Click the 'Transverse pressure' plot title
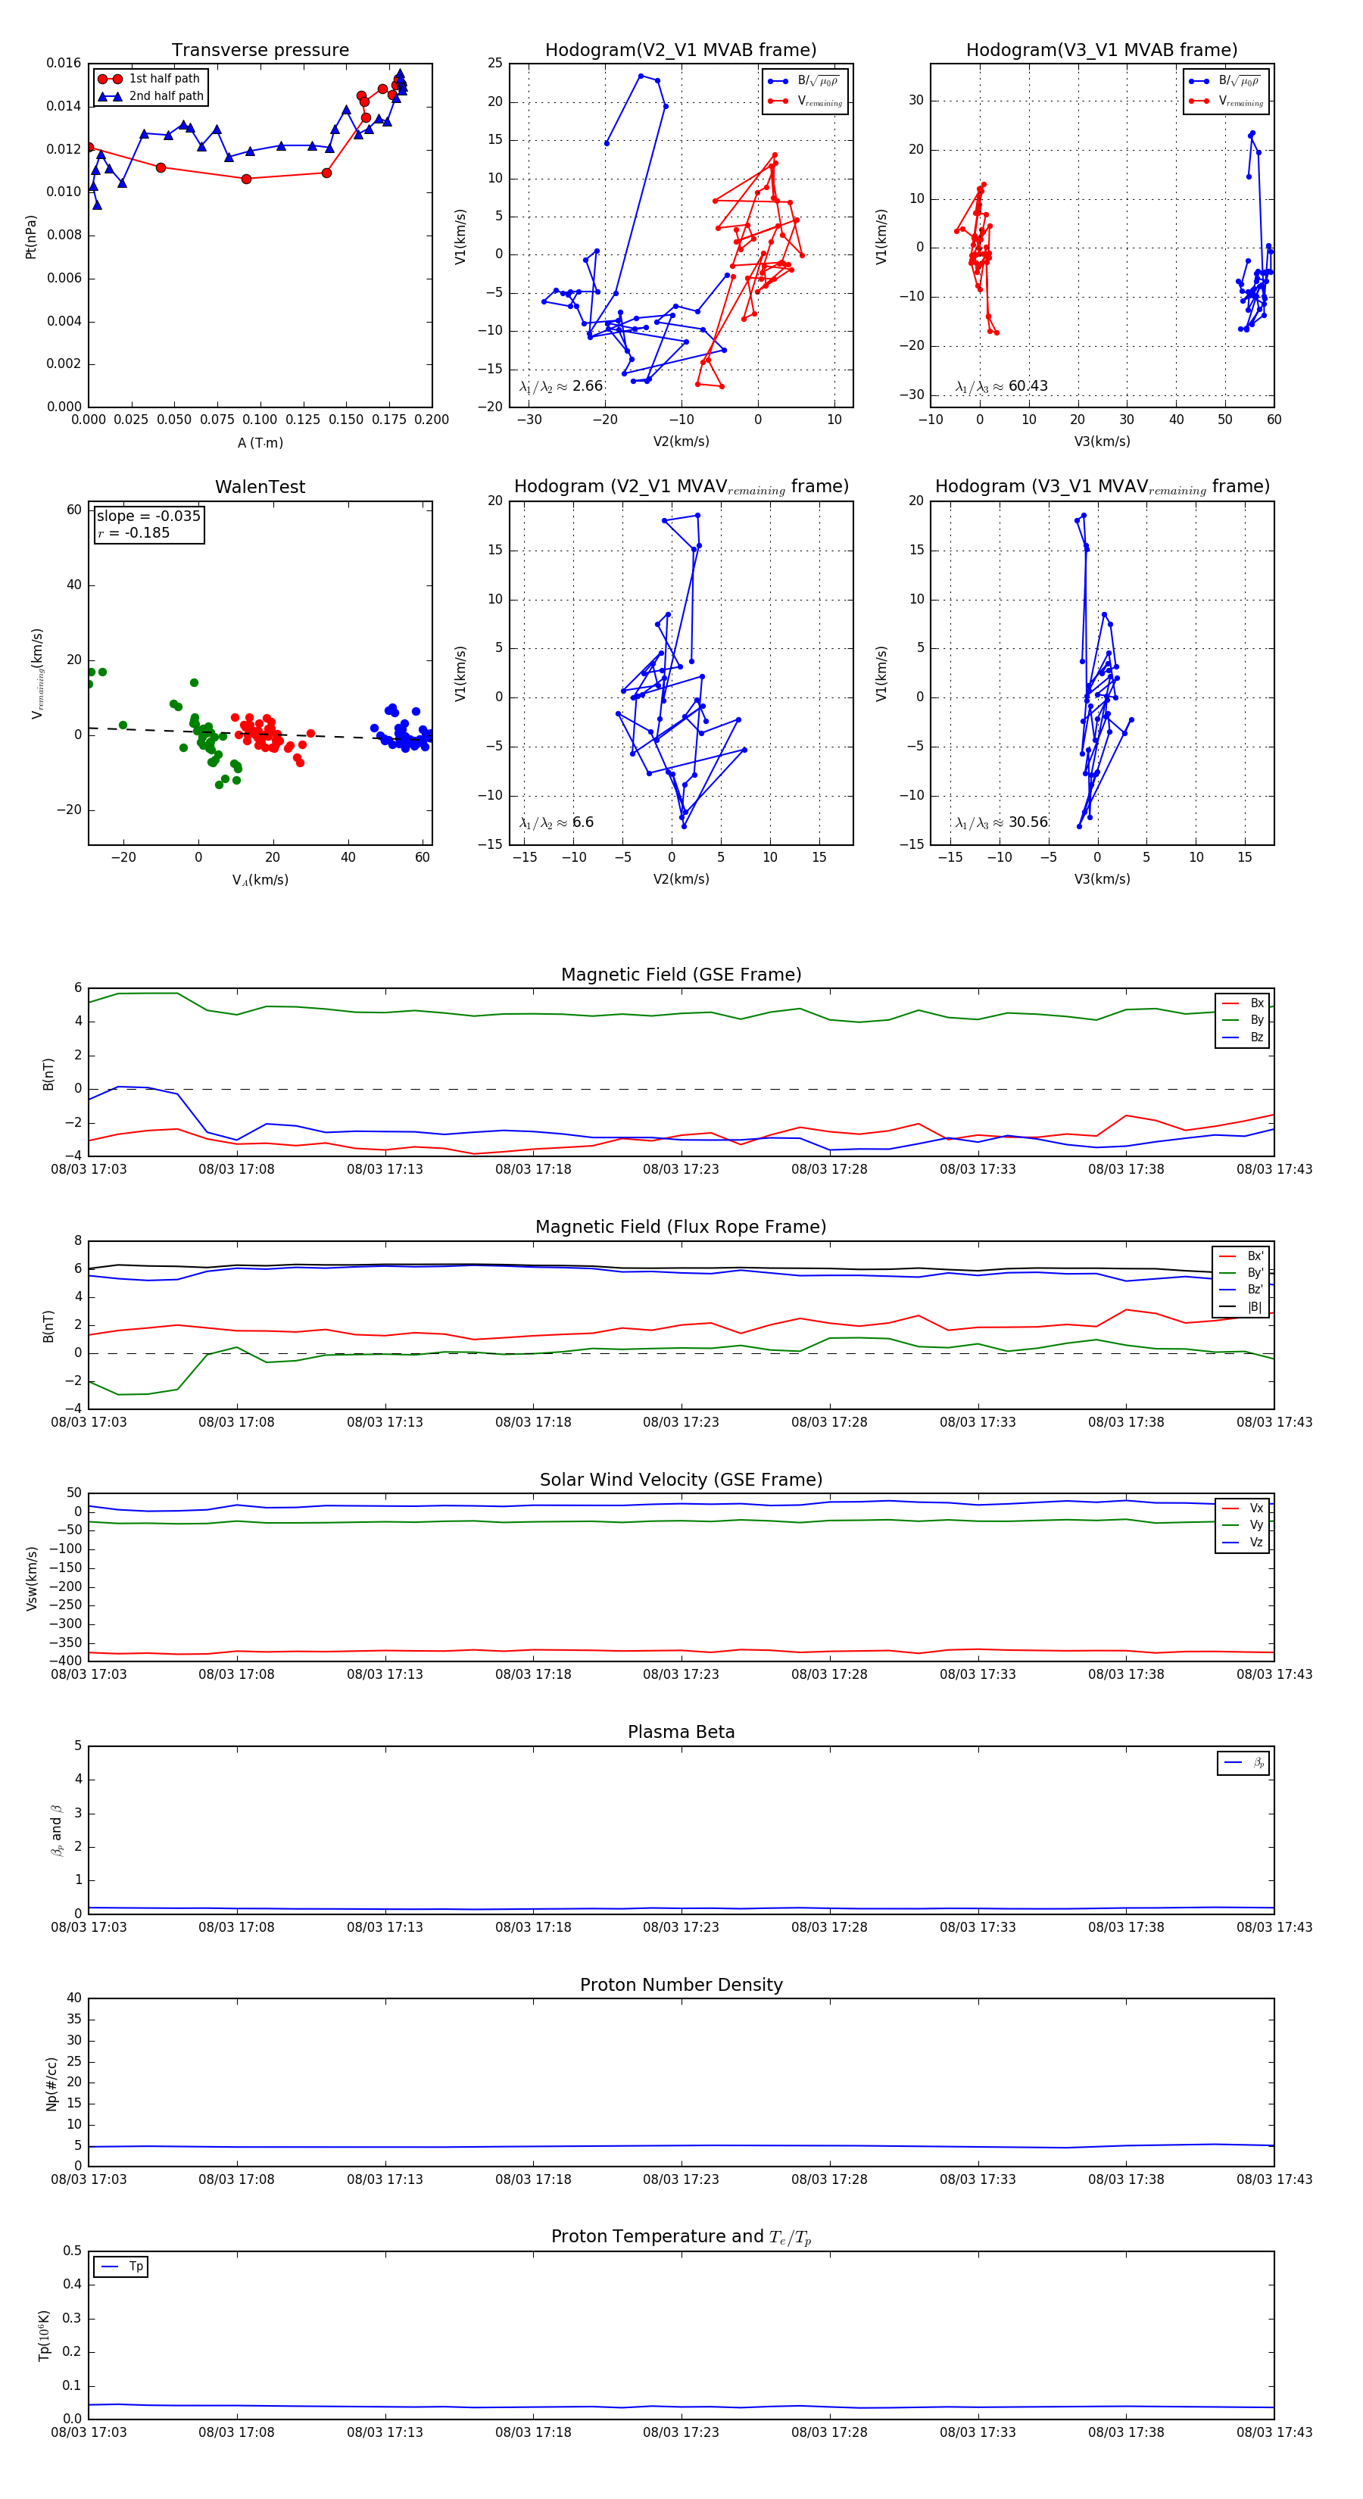 pyautogui.click(x=260, y=51)
